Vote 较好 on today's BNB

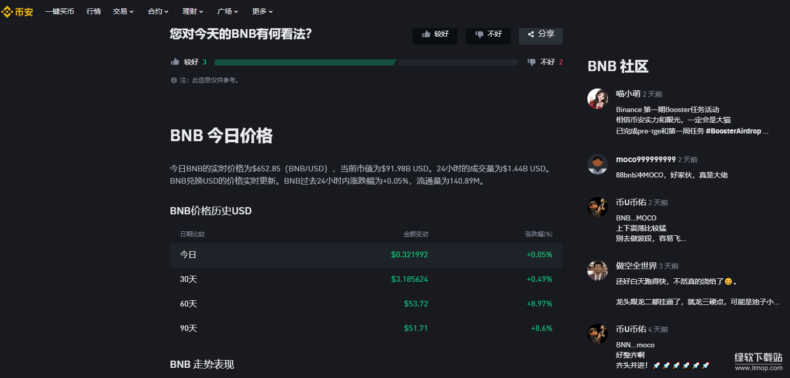[434, 34]
